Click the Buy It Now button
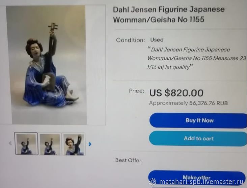247x188 pixels. pos(198,120)
